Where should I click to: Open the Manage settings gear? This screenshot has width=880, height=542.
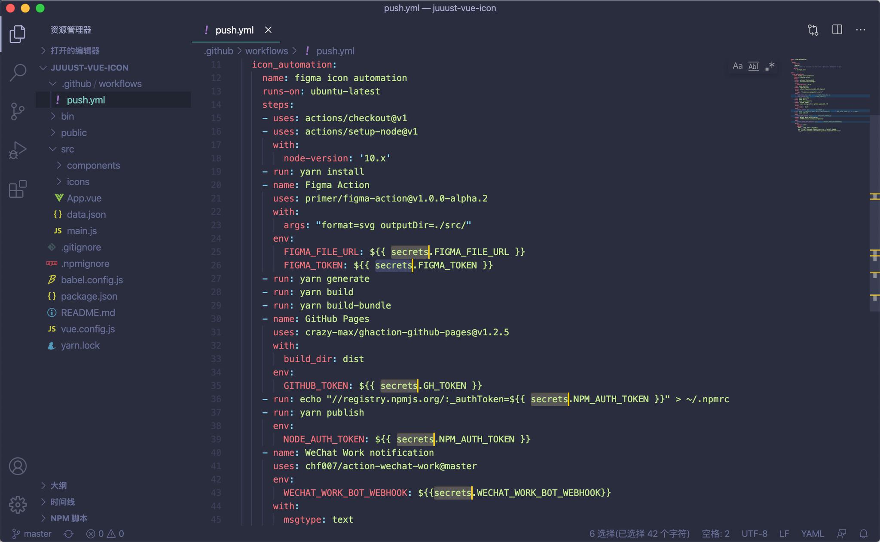tap(18, 505)
